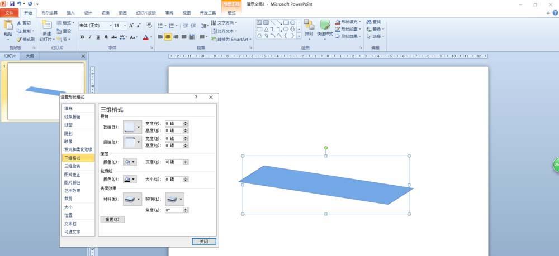
Task: Click the Paste (粘贴) clipboard icon
Action: click(8, 25)
